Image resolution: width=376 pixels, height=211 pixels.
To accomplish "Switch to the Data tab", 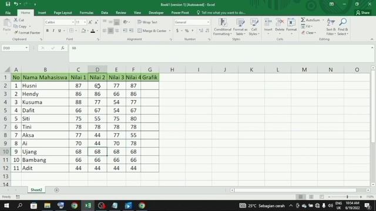I will click(x=105, y=13).
